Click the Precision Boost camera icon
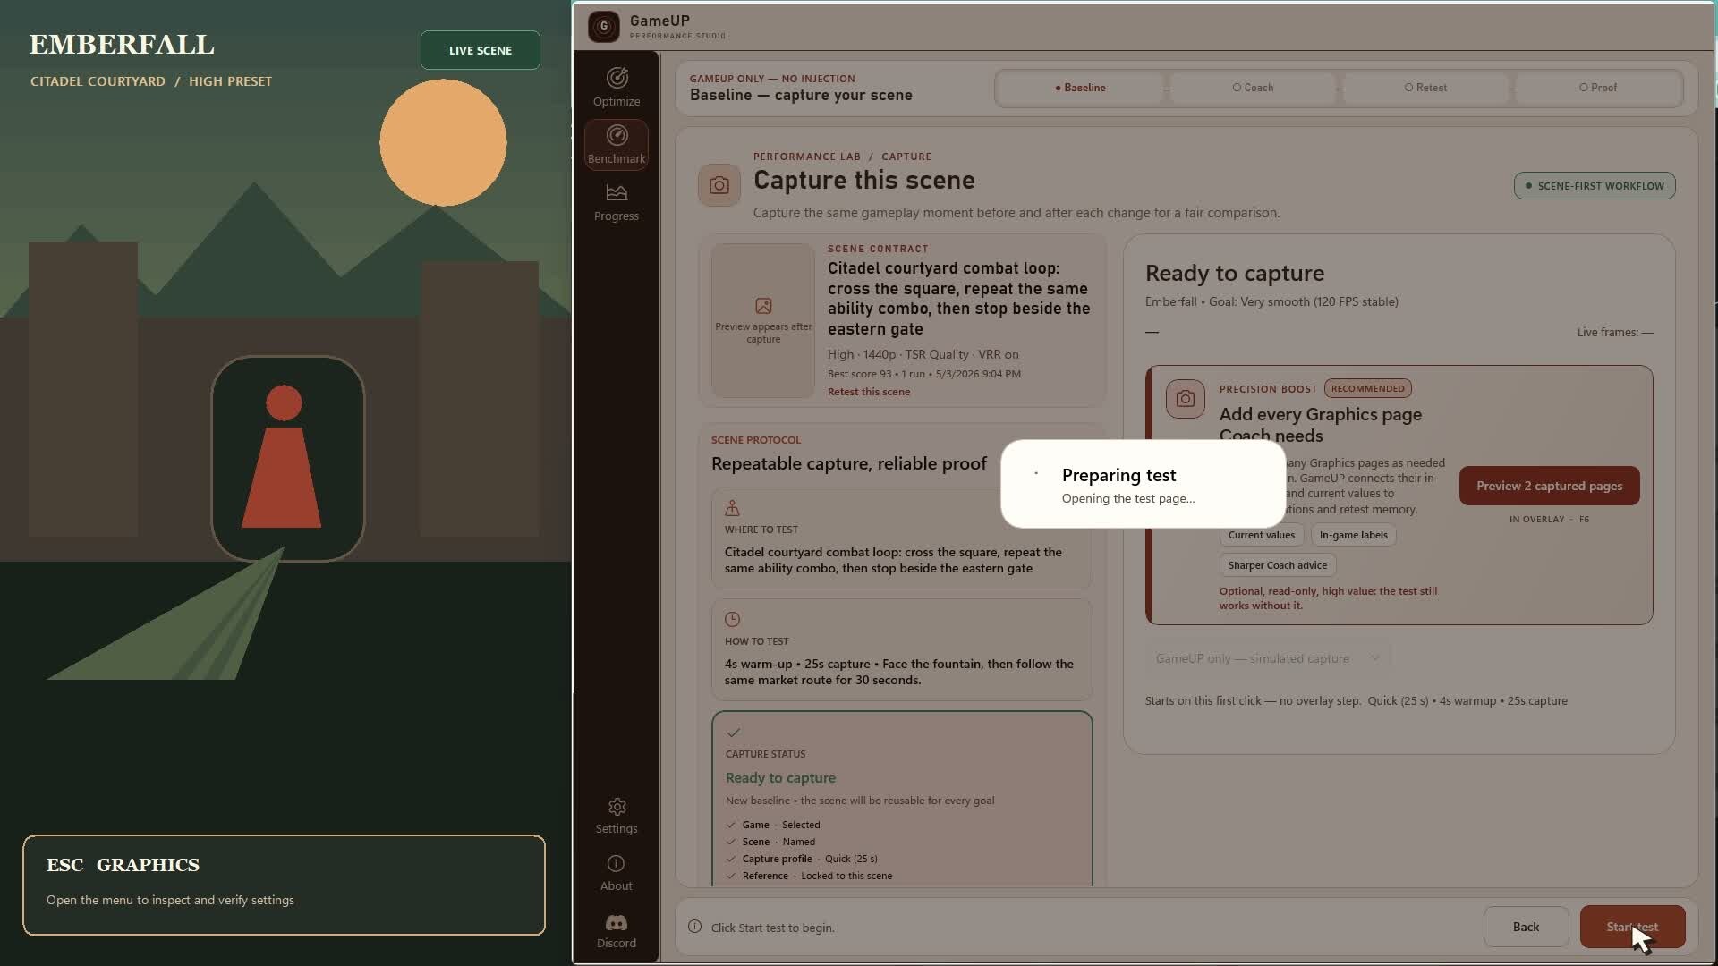 tap(1185, 399)
